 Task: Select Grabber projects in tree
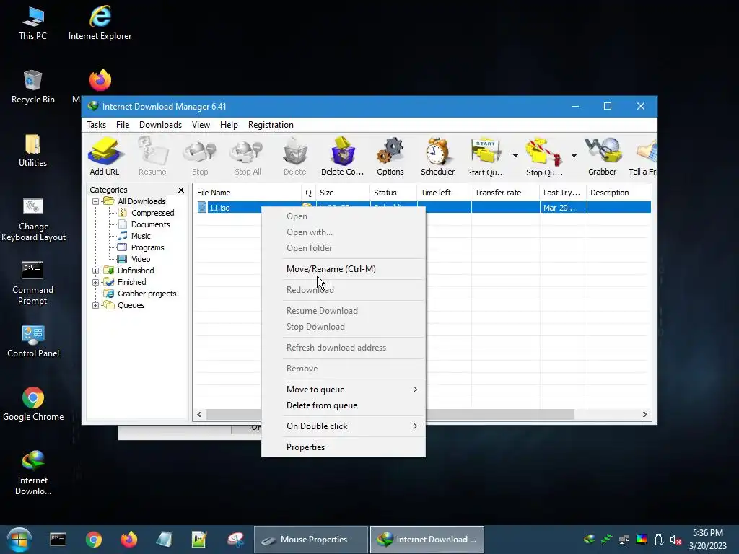click(147, 294)
